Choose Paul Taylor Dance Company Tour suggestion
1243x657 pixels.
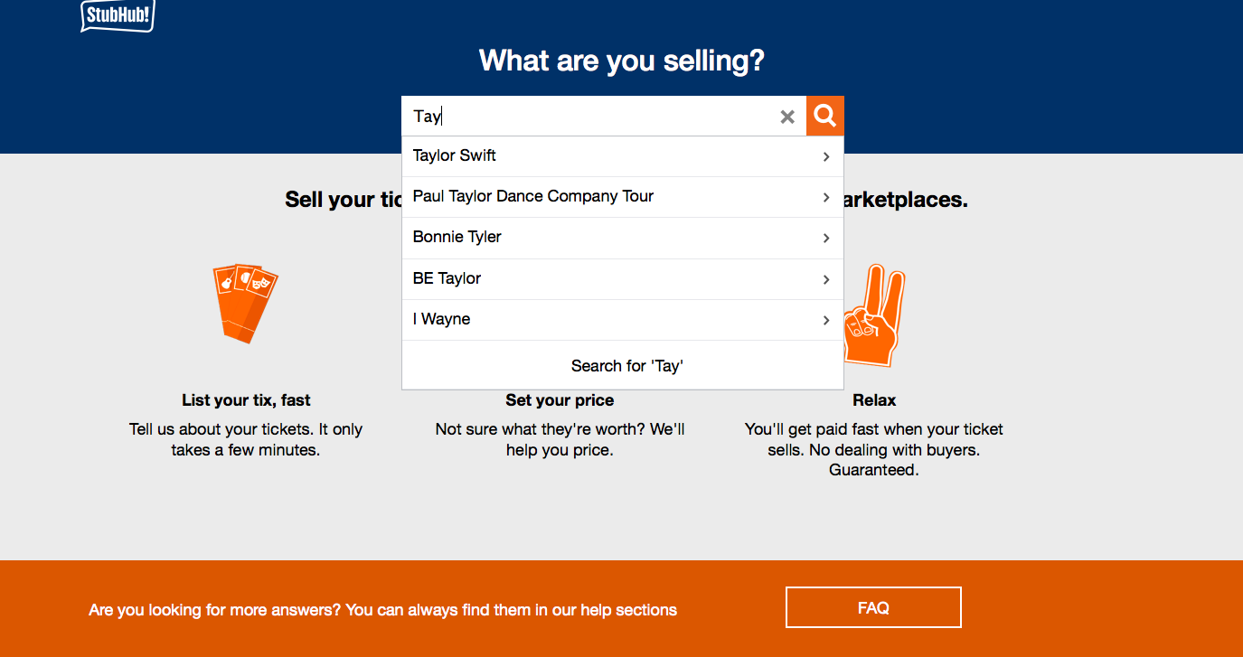[532, 196]
